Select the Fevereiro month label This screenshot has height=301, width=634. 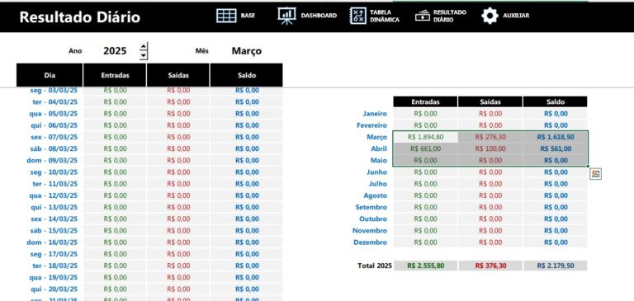point(371,125)
